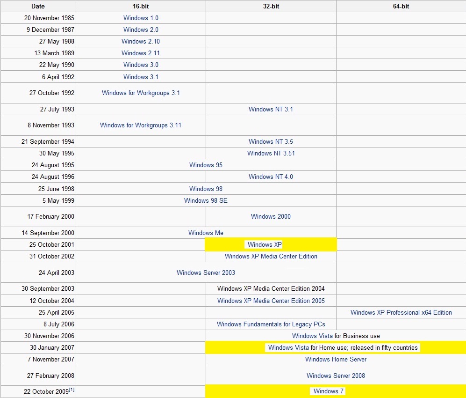Follow the Windows 2.11 link
466x398 pixels.
click(141, 53)
